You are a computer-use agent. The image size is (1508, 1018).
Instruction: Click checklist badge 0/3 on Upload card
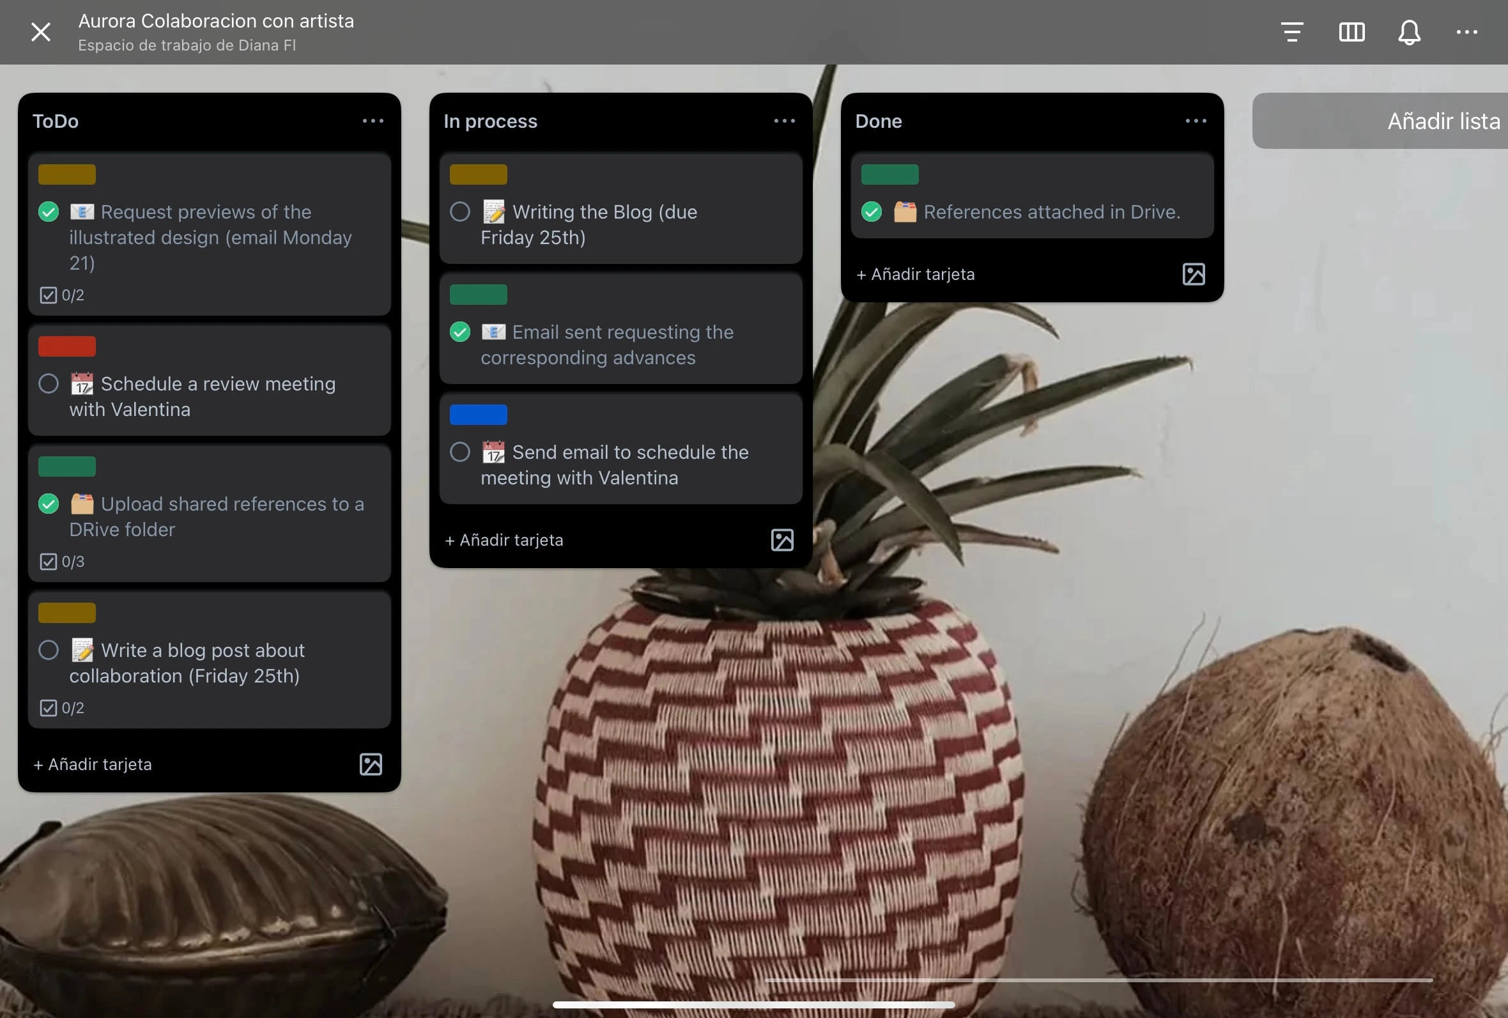click(x=62, y=561)
